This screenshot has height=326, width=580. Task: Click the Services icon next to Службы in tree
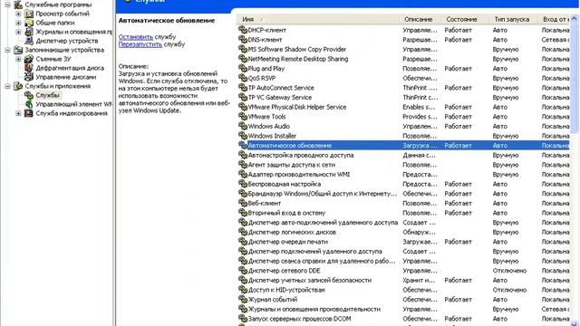[29, 95]
